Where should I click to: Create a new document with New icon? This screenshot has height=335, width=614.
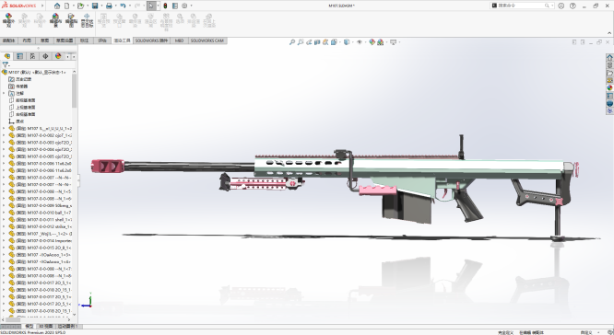pyautogui.click(x=67, y=6)
